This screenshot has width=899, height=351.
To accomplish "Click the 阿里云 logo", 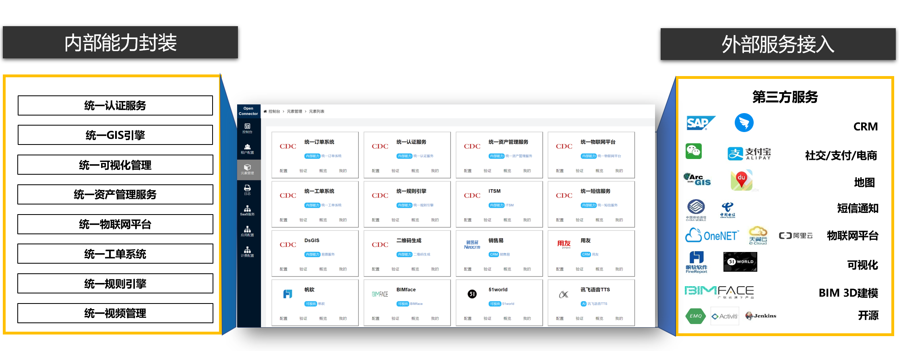I will pyautogui.click(x=796, y=236).
